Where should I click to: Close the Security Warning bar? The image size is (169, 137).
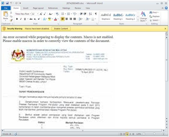[x=165, y=29]
